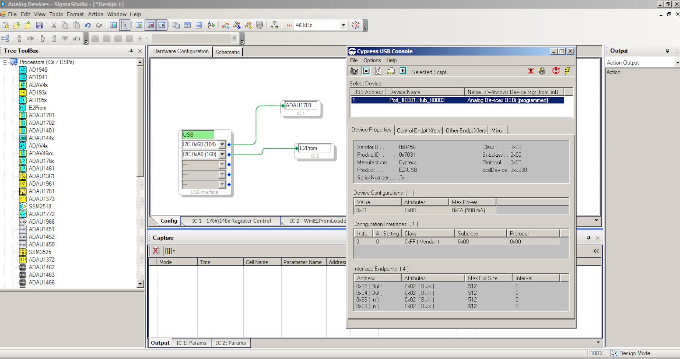Screen dimensions: 680x359
Task: Select ADAU1701 in the Tree ToolBox
Action: (41, 115)
